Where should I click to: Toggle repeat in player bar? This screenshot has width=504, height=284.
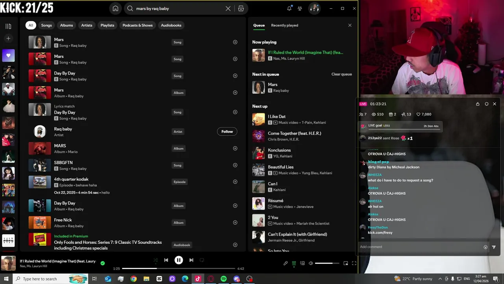(202, 260)
